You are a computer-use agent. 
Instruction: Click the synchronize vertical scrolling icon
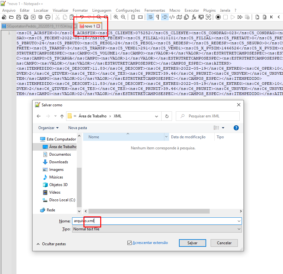[x=133, y=17]
